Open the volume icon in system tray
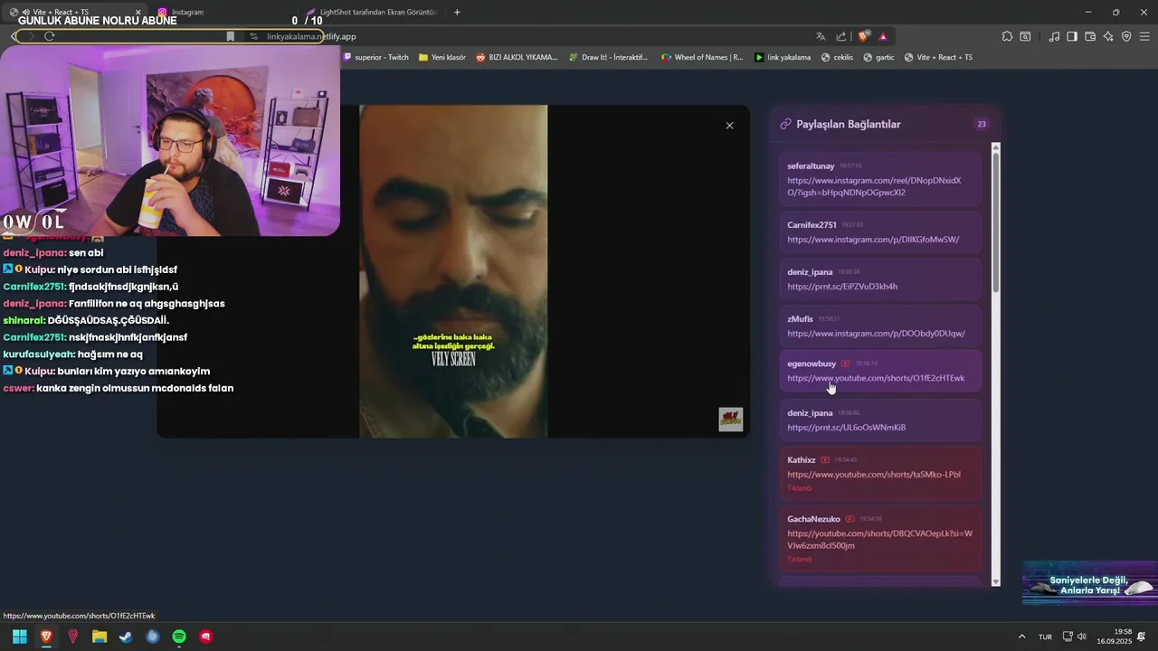This screenshot has height=651, width=1158. (1081, 637)
